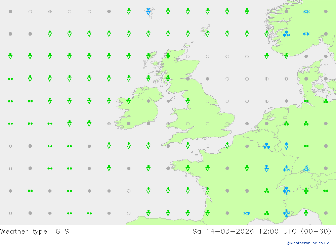Click the 'Weather type' caption text
336x246 pixels.
pyautogui.click(x=24, y=232)
